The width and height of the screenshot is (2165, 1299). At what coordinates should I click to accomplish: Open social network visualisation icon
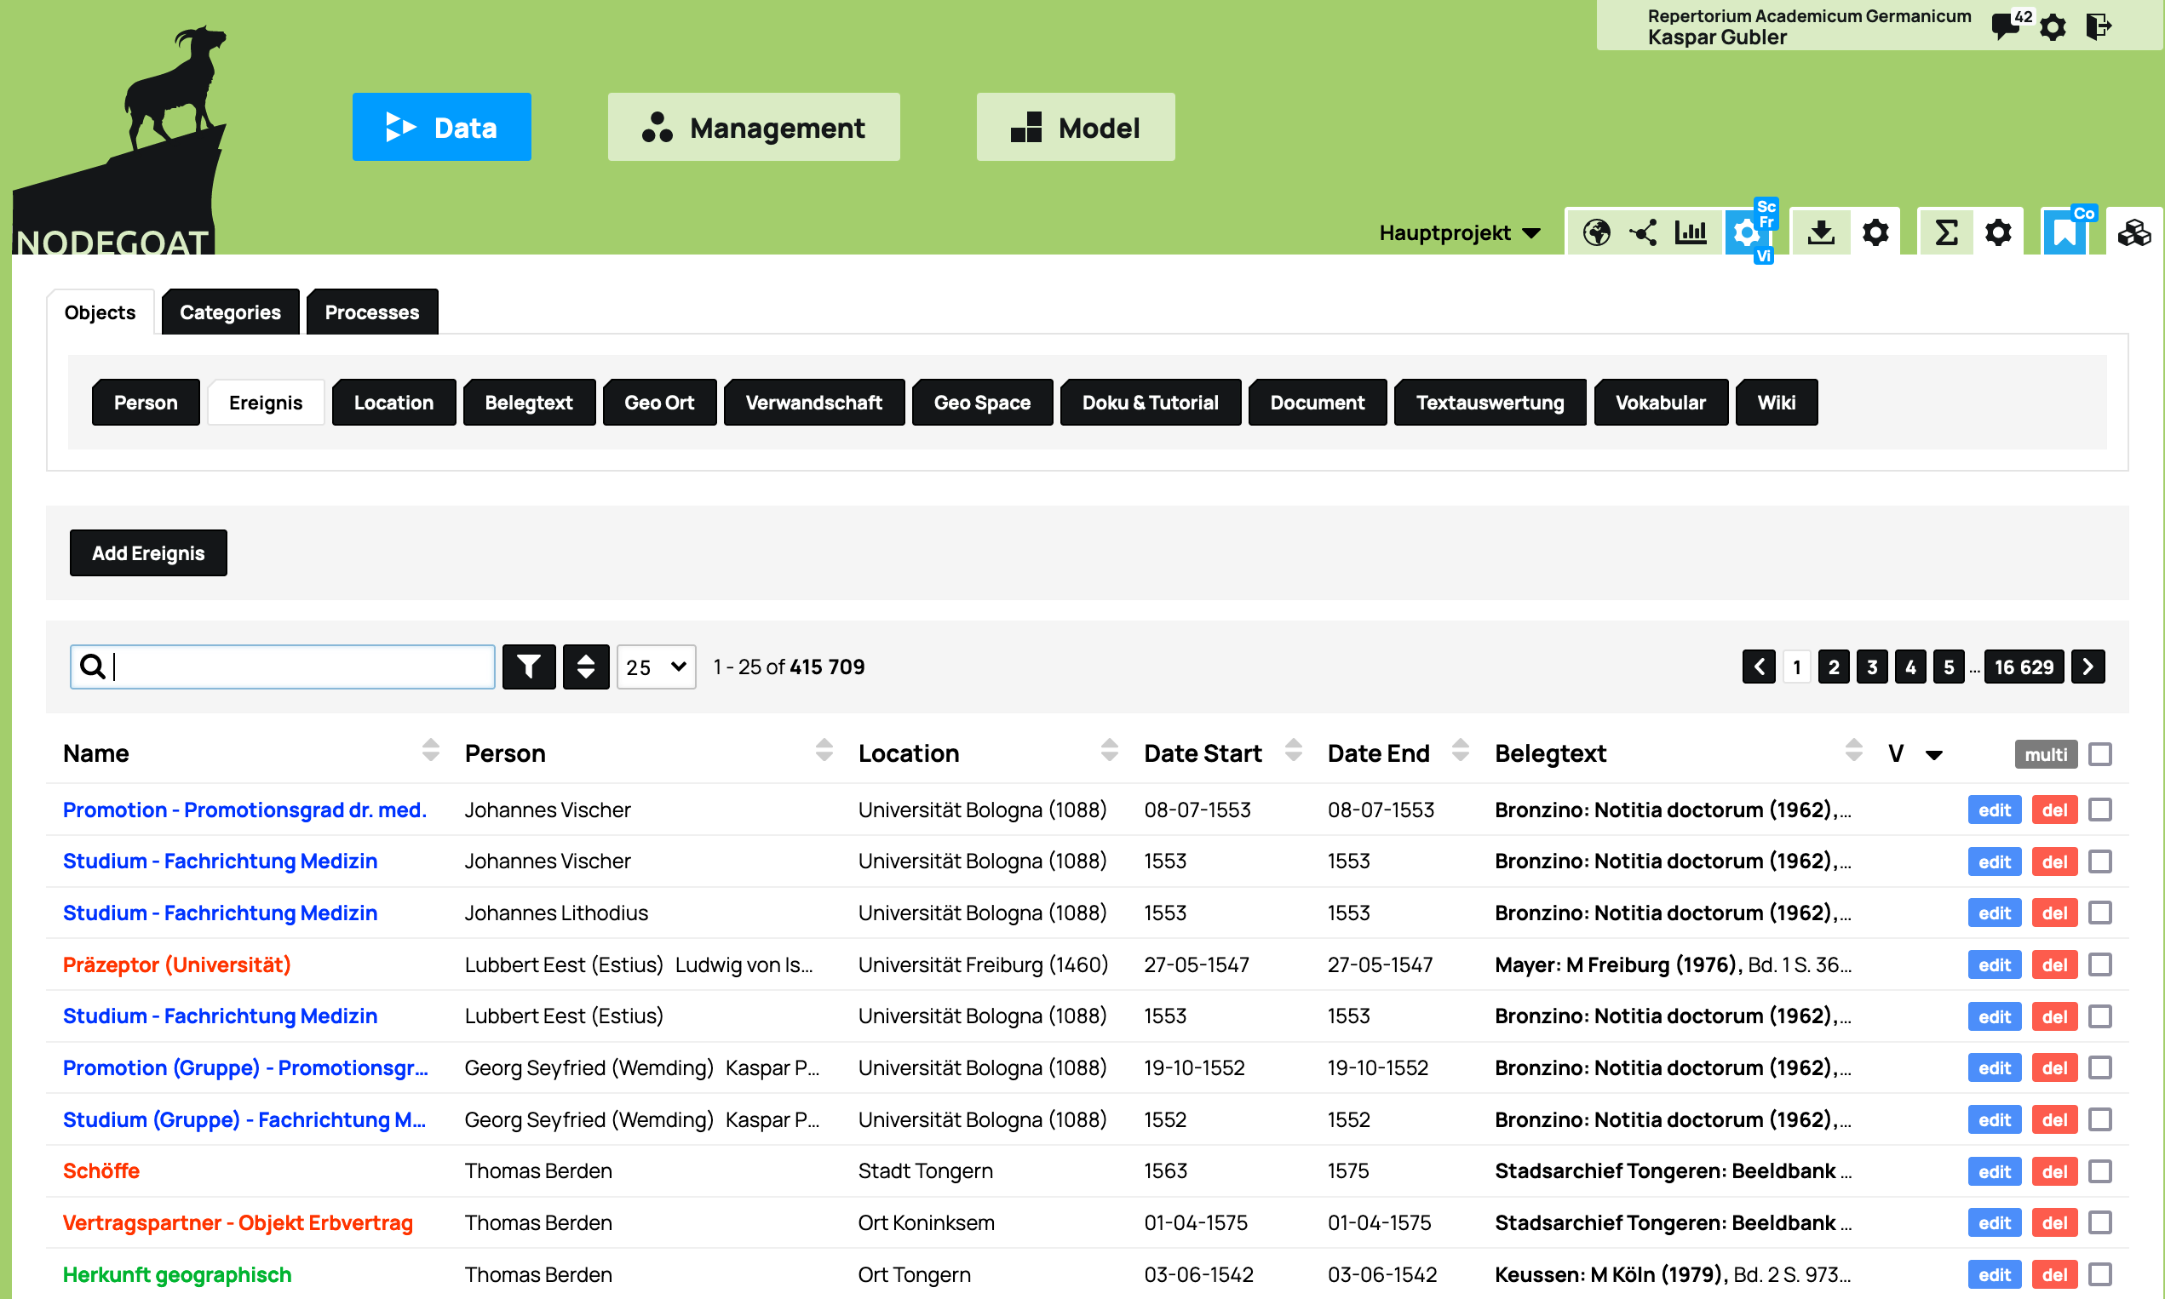(1643, 233)
